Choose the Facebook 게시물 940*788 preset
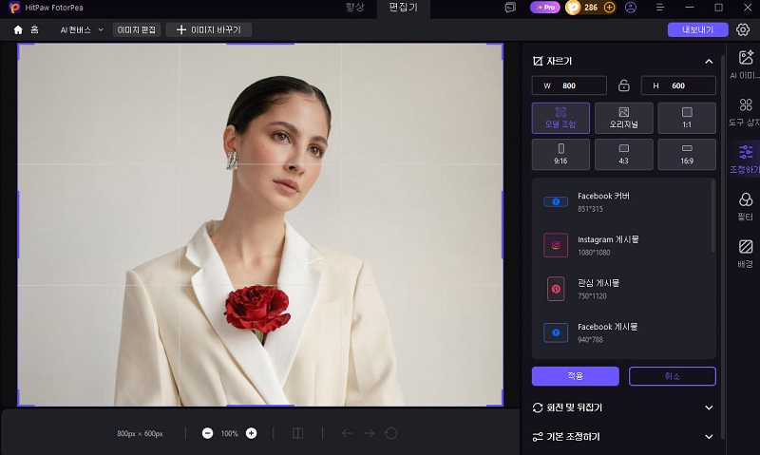 coord(622,332)
